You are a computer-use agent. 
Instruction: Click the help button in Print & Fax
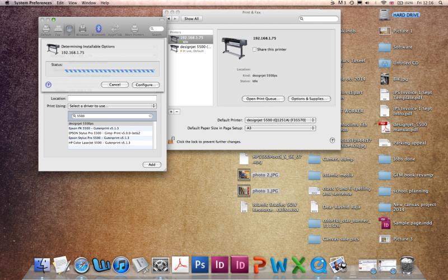[x=332, y=141]
